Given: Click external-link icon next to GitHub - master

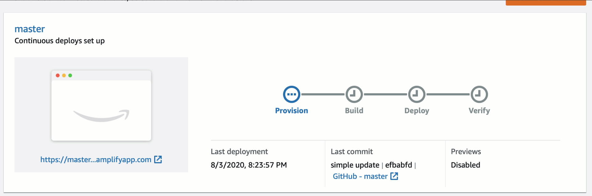Looking at the screenshot, I should point(394,176).
